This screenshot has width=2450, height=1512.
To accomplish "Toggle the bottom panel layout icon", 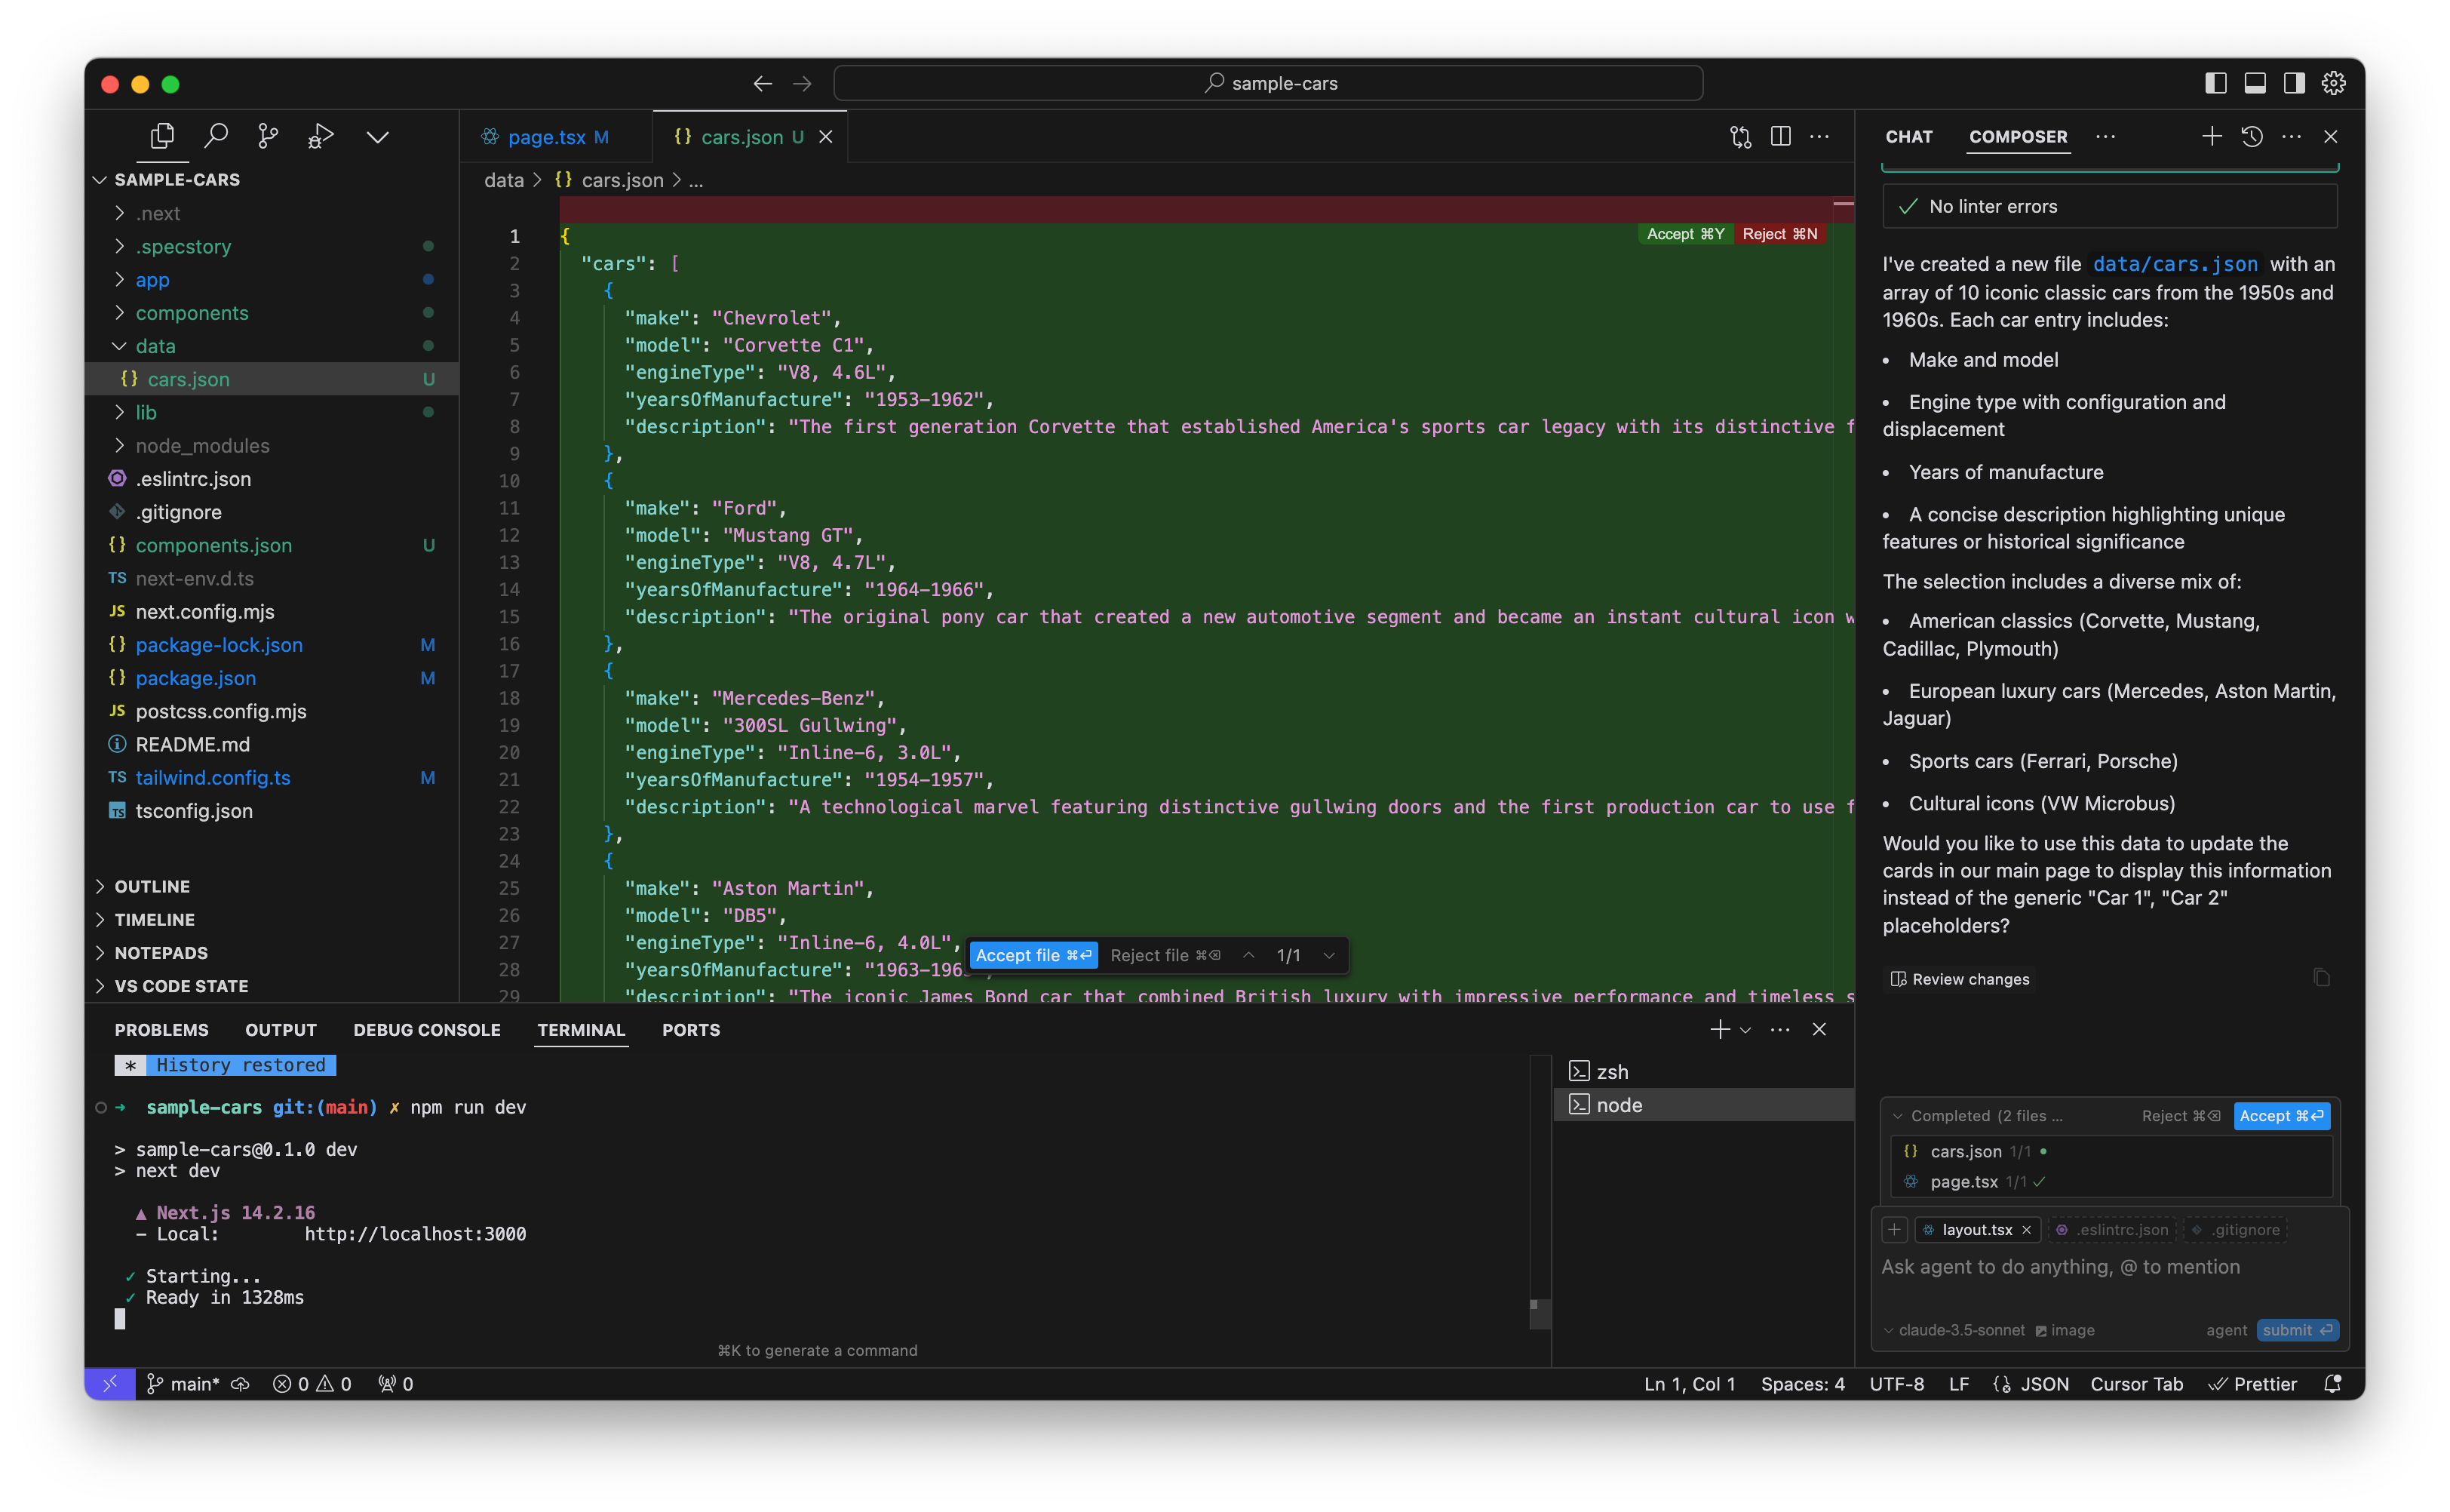I will [2254, 83].
